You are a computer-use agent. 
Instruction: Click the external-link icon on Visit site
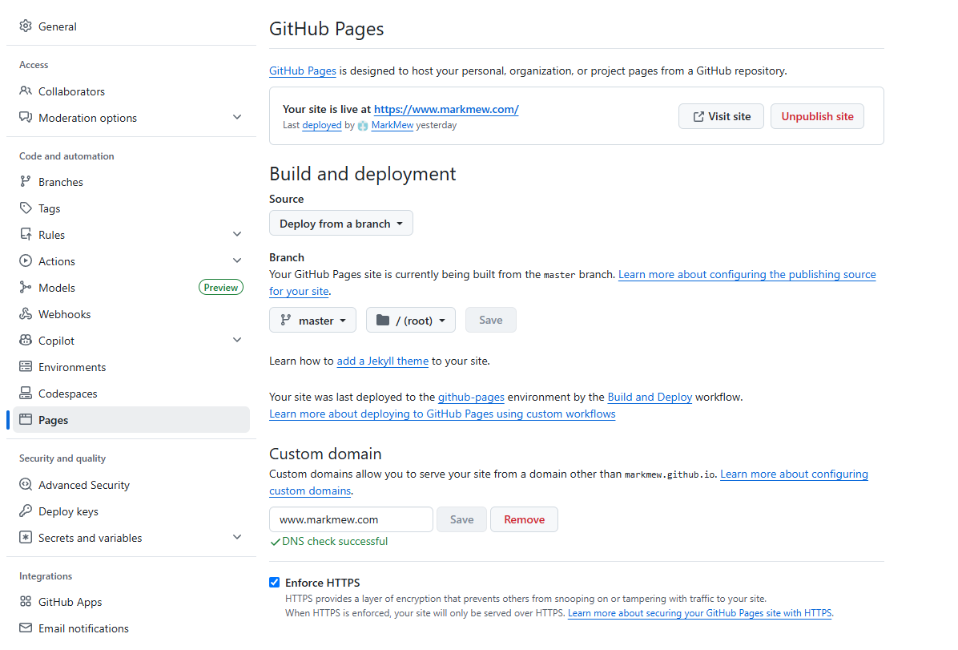[698, 117]
